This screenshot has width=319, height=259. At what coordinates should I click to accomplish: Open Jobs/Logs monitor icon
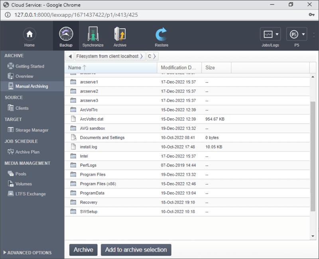(268, 34)
